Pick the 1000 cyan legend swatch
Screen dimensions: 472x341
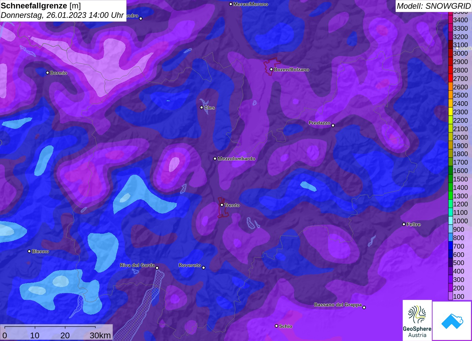[450, 221]
